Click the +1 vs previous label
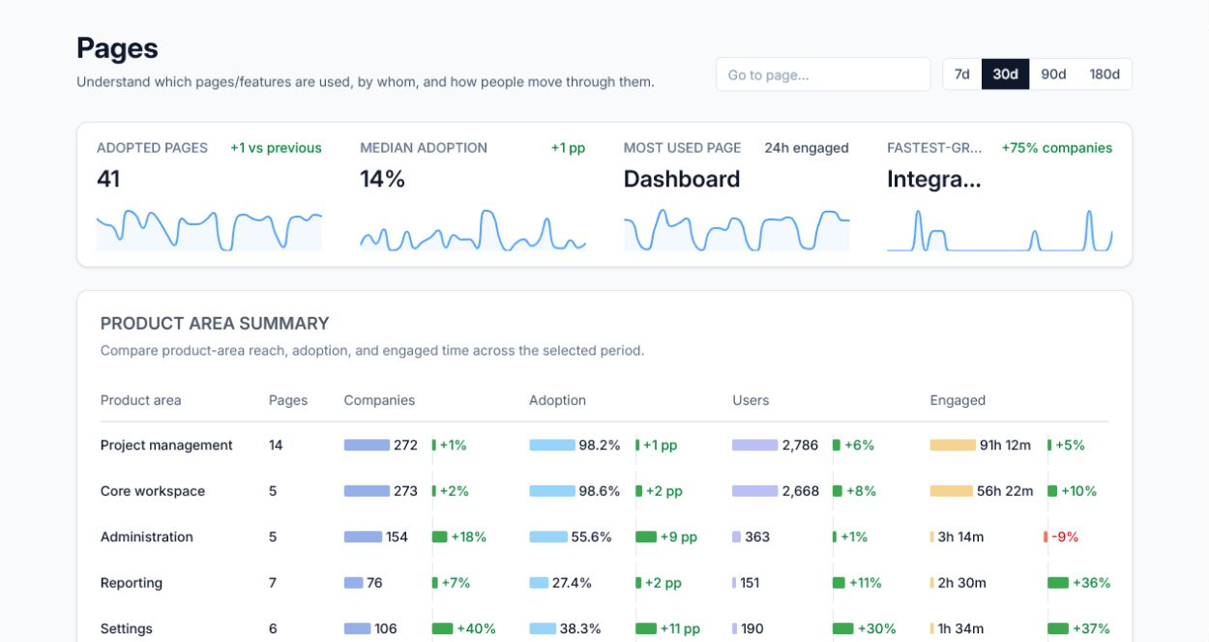1209x642 pixels. click(x=276, y=148)
